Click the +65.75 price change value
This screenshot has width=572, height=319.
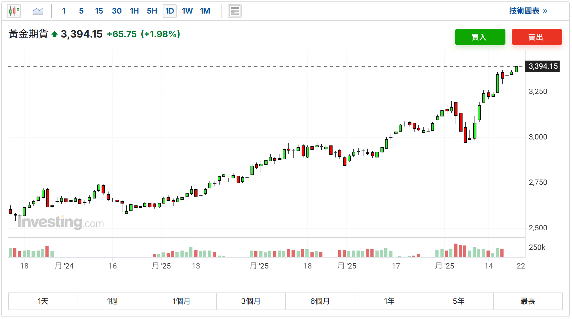coord(122,34)
